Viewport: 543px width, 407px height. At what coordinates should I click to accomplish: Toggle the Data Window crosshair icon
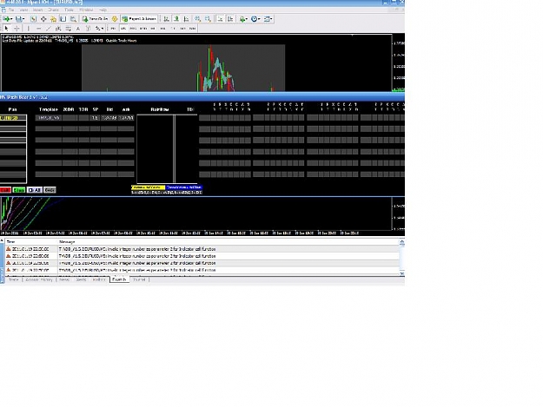(x=43, y=19)
